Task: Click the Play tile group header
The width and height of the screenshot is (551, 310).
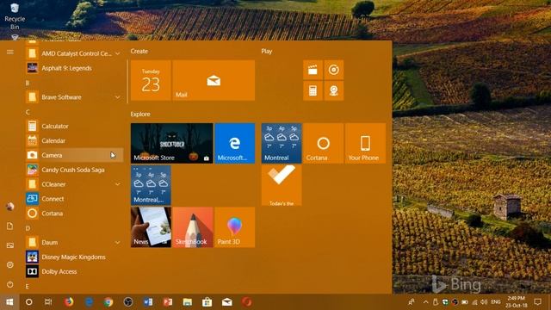Action: [267, 52]
